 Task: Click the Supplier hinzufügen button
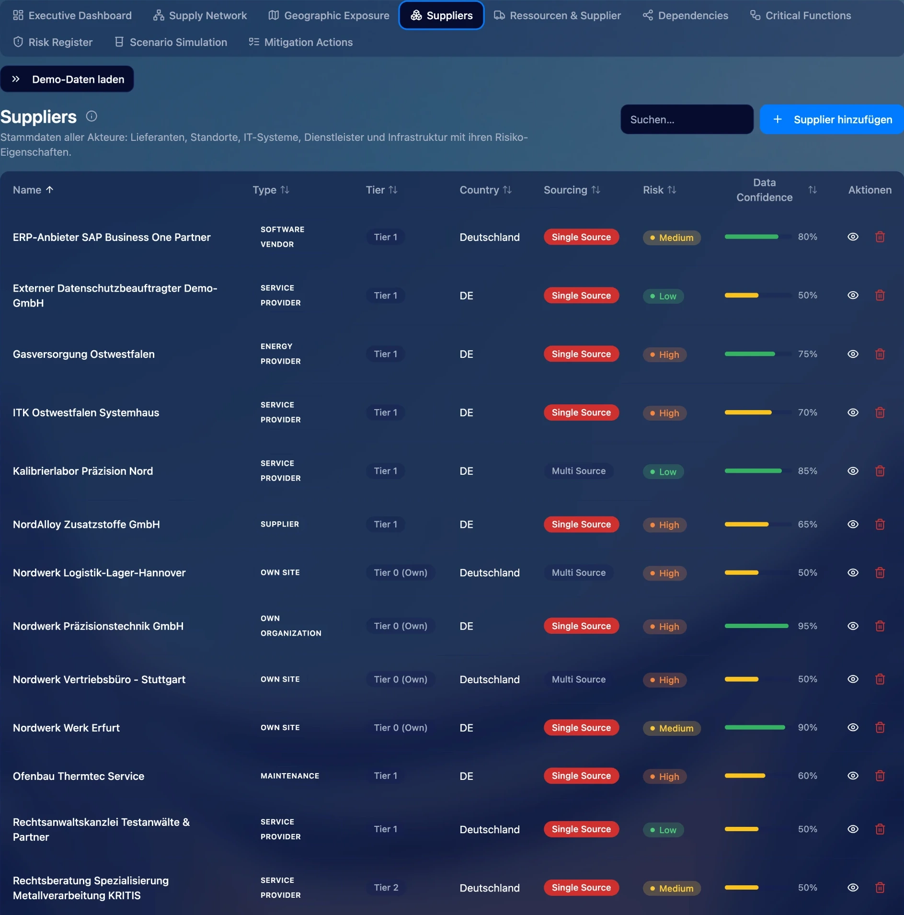[x=832, y=119]
